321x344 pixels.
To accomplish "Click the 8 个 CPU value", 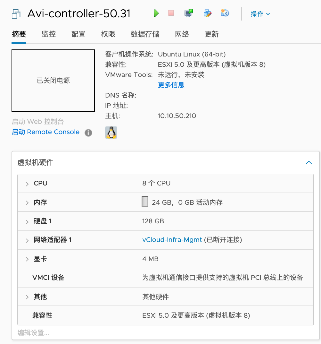I will tap(156, 183).
